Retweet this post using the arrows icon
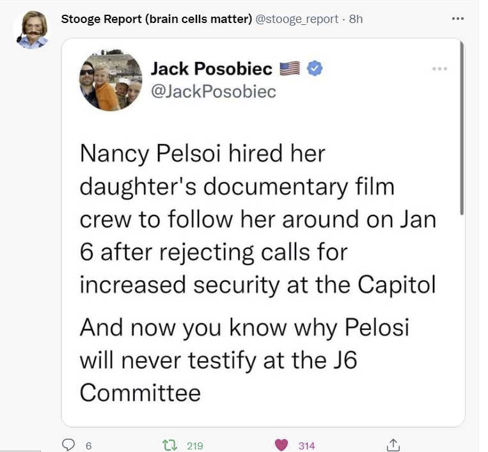The image size is (488, 452). click(x=171, y=445)
